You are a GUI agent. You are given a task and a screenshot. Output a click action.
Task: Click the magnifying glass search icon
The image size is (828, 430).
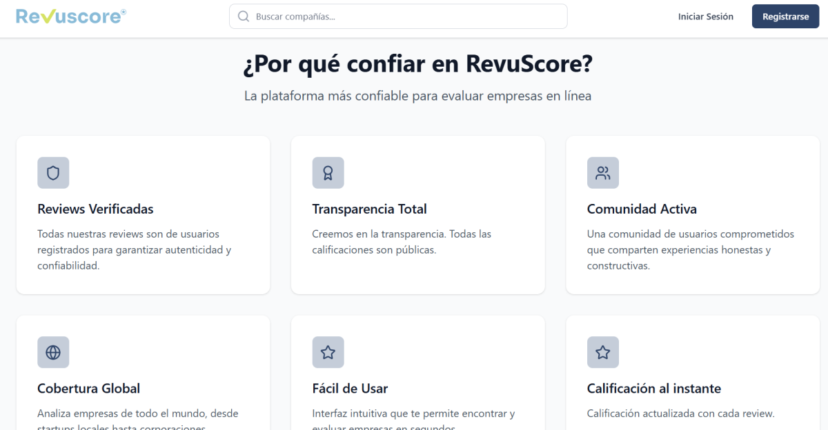[243, 16]
